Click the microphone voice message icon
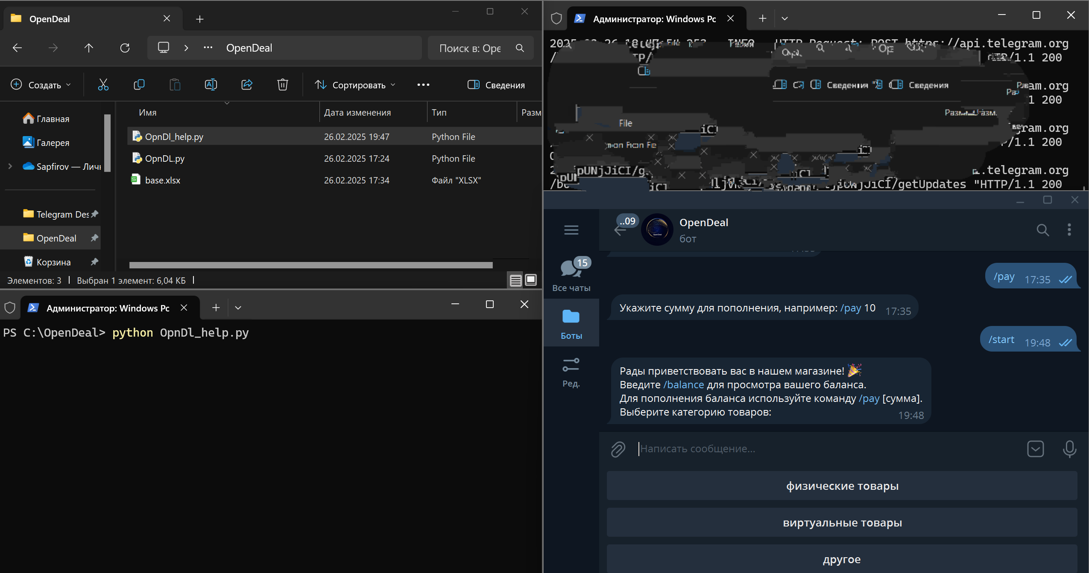Image resolution: width=1089 pixels, height=573 pixels. pos(1069,449)
